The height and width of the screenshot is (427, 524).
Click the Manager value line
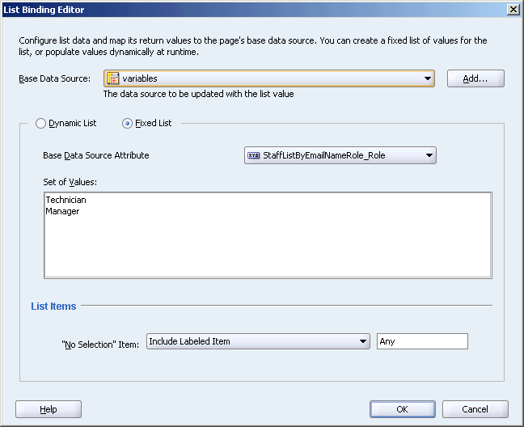coord(62,211)
